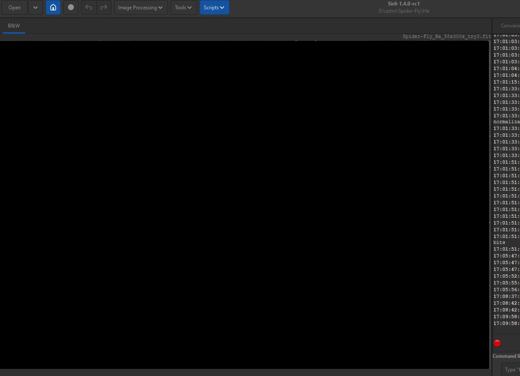Click the Open button
This screenshot has width=520, height=376.
[x=15, y=8]
